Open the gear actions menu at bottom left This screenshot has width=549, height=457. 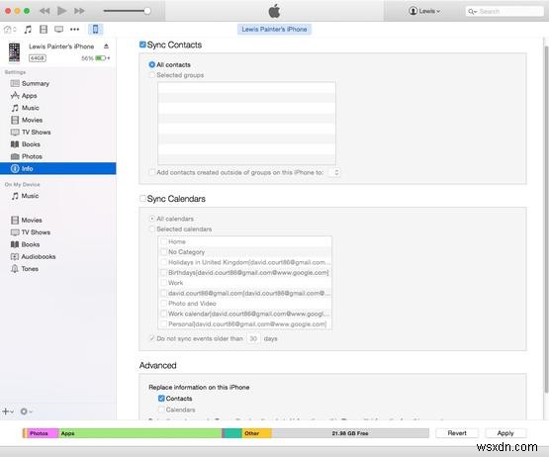click(x=27, y=411)
